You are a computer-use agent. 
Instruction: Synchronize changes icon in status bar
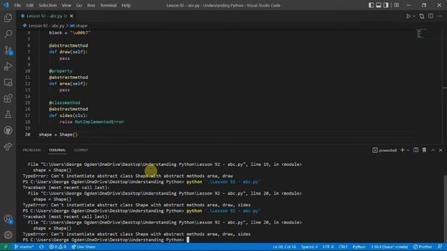41,247
